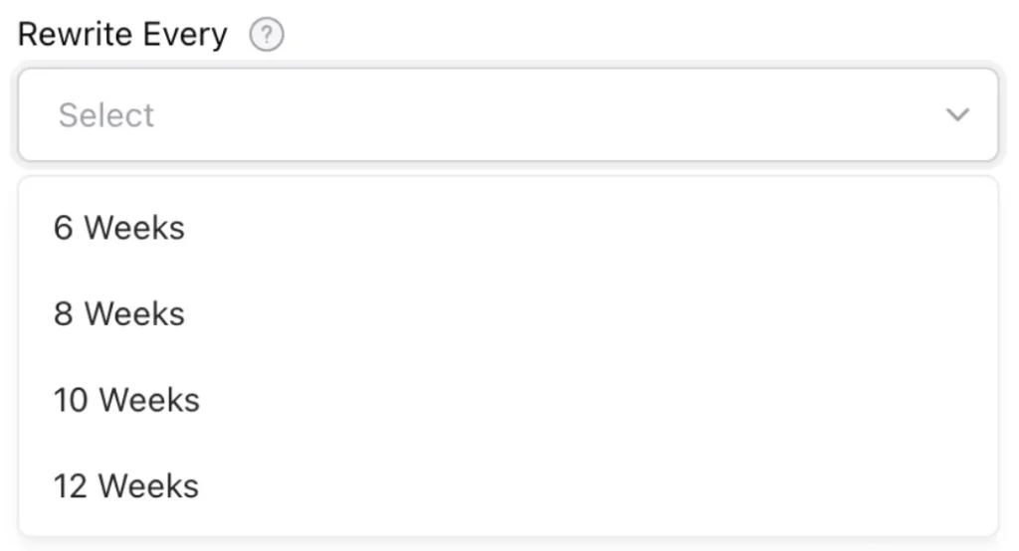The image size is (1019, 551).
Task: Show help tooltip for Rewrite Every
Action: 267,36
